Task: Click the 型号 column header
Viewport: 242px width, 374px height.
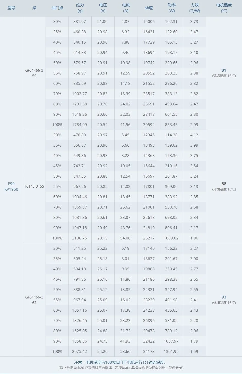Action: [11, 8]
